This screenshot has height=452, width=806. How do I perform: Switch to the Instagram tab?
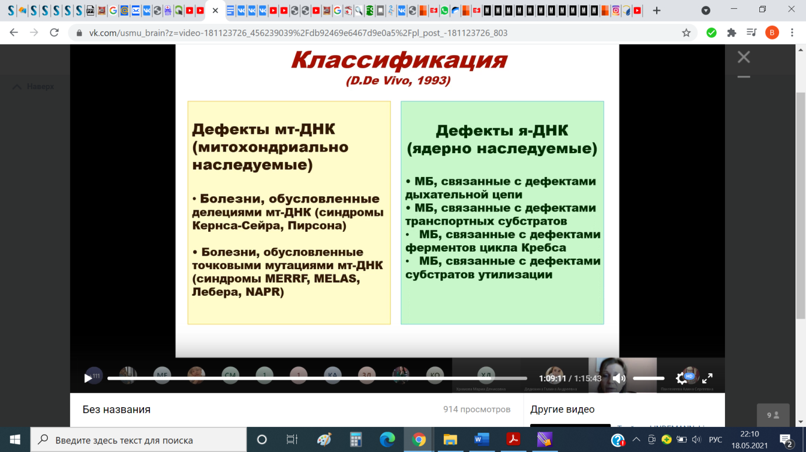pos(616,10)
